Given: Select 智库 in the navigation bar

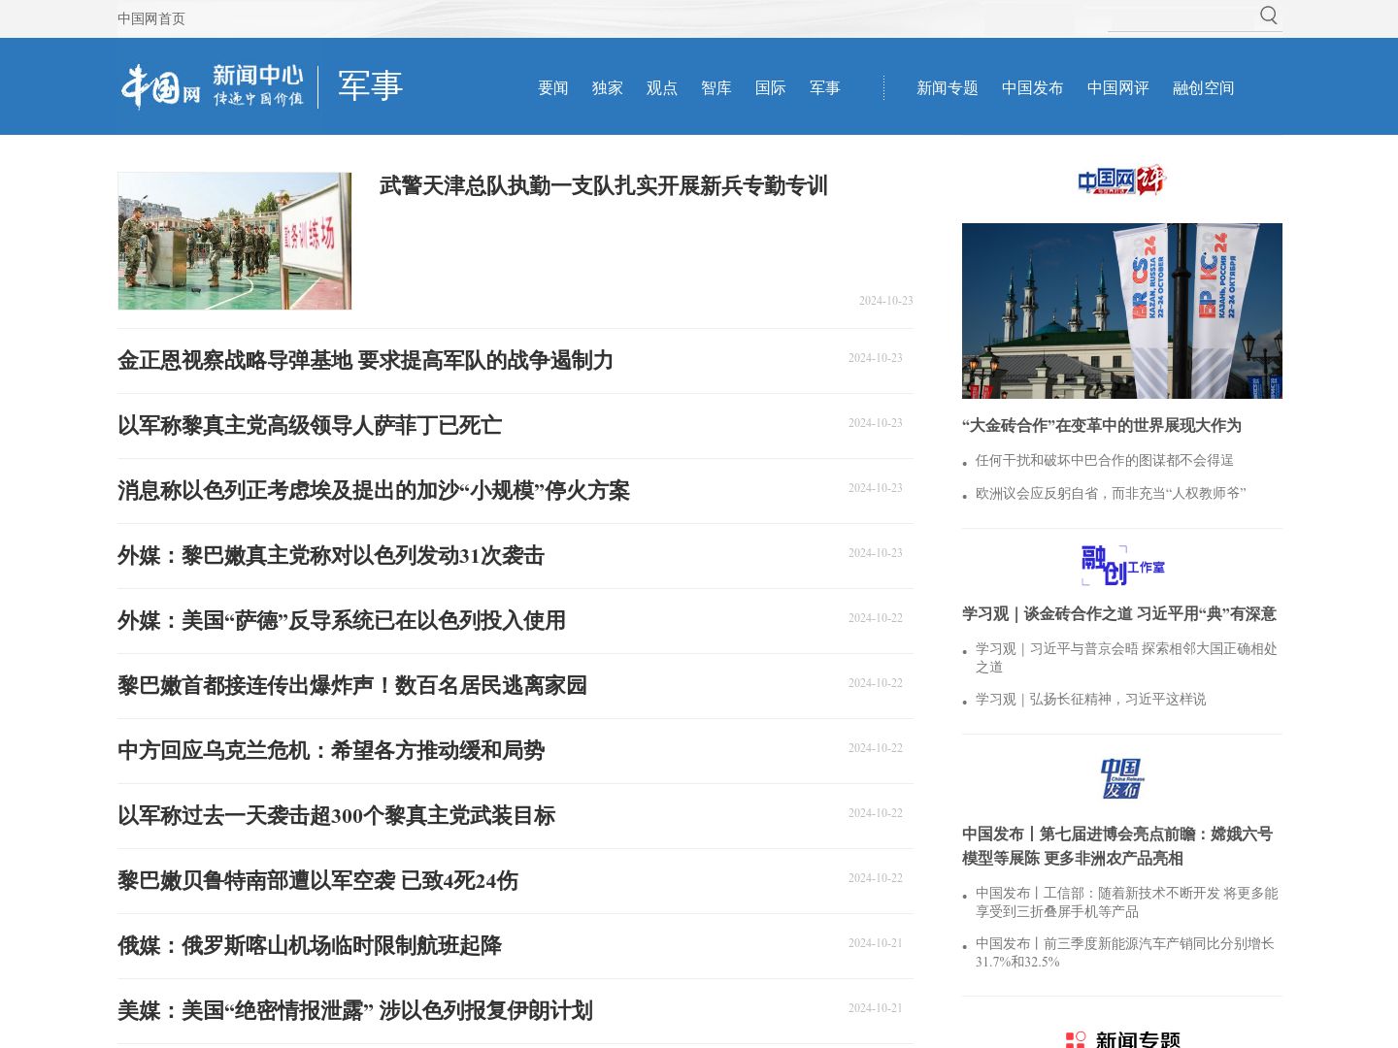Looking at the screenshot, I should click(716, 88).
